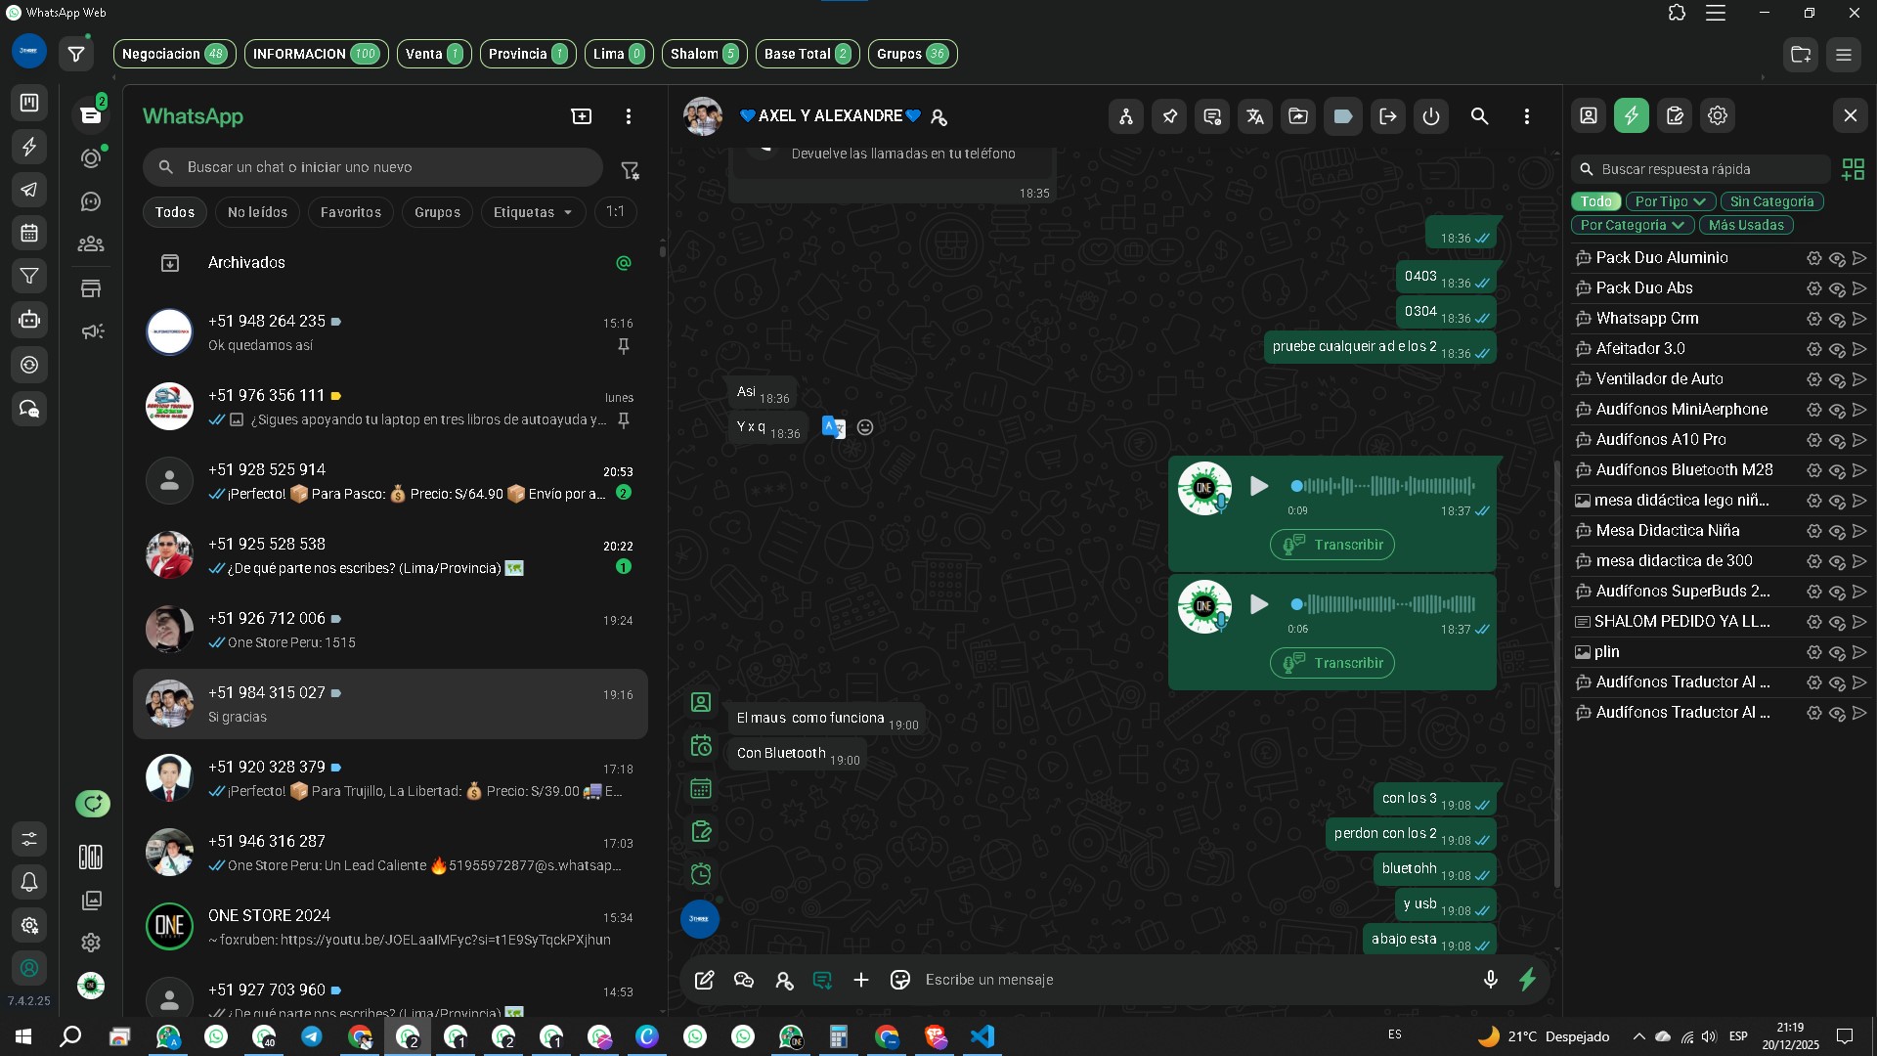Open the chat search magnifier icon
The height and width of the screenshot is (1056, 1877).
[1479, 116]
